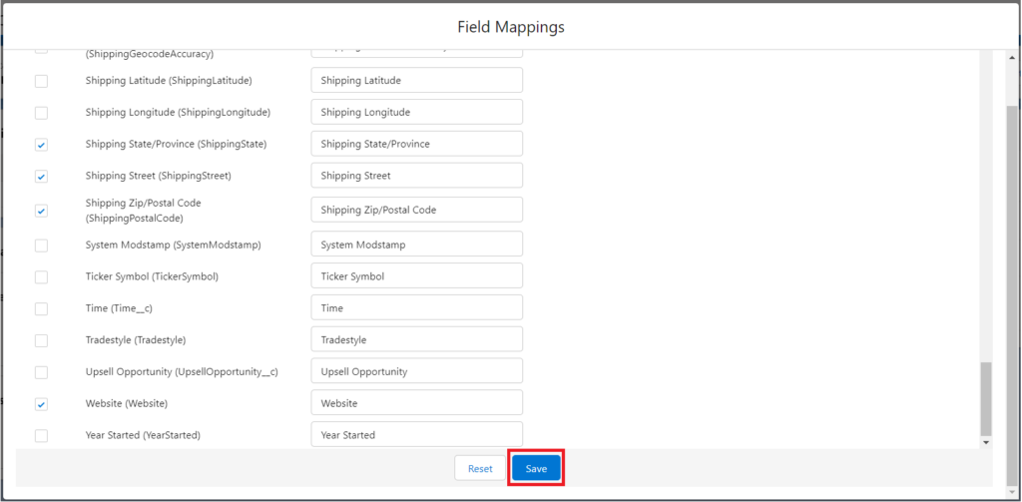Viewport: 1022px width, 502px height.
Task: Click the Save button
Action: pos(536,468)
